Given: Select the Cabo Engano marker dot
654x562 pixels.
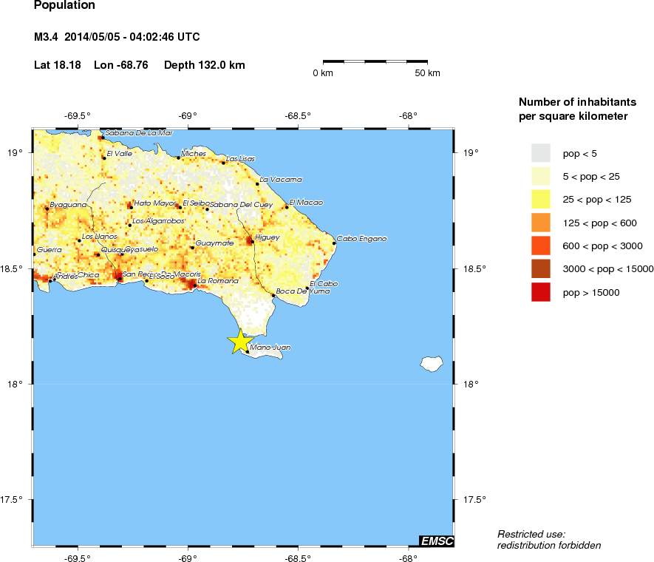Looking at the screenshot, I should coord(334,243).
